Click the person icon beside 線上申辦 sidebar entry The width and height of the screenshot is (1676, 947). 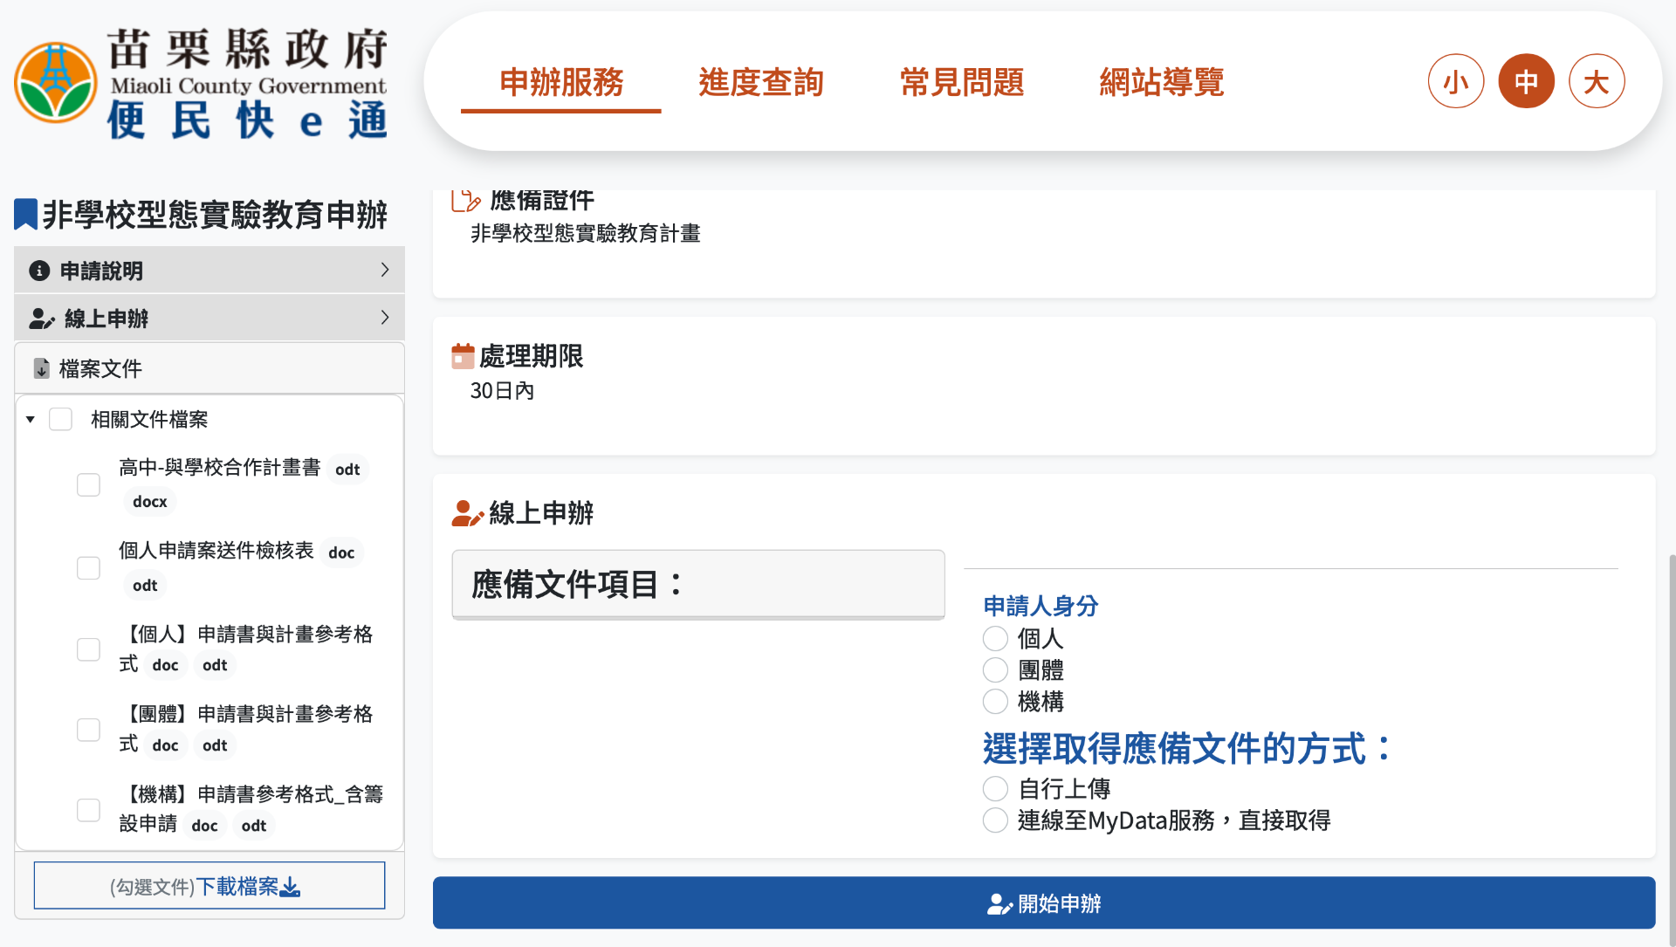point(41,318)
